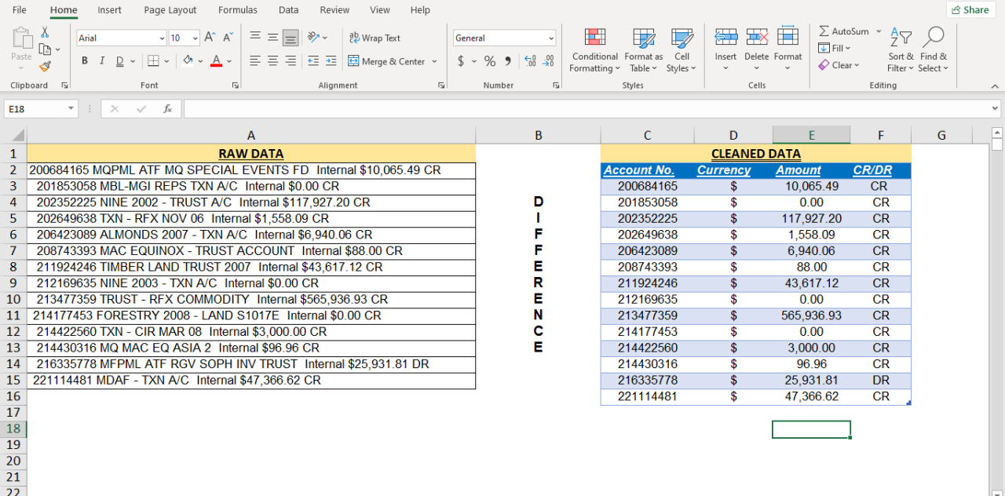Expand borders dropdown arrow
The height and width of the screenshot is (496, 1005).
tap(168, 61)
